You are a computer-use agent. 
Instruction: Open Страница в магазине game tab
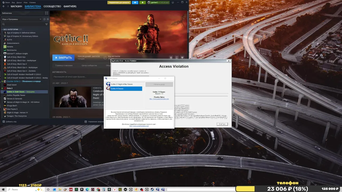coord(64,65)
